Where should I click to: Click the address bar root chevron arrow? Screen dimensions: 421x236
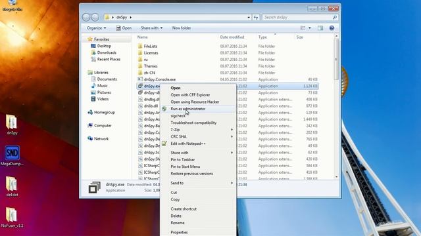point(112,18)
